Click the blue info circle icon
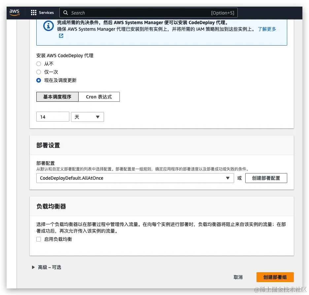 (x=48, y=26)
